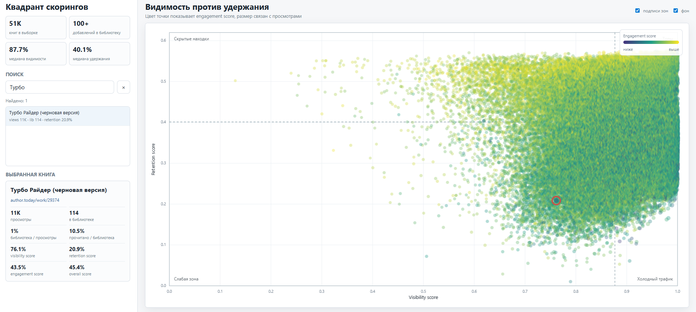Image resolution: width=696 pixels, height=312 pixels.
Task: Click the «Холодный трафик» zone label
Action: [655, 279]
